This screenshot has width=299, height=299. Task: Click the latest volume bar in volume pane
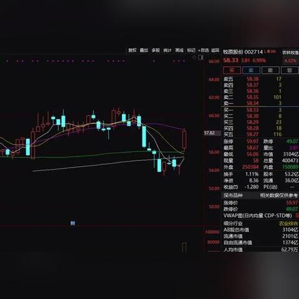(184, 247)
